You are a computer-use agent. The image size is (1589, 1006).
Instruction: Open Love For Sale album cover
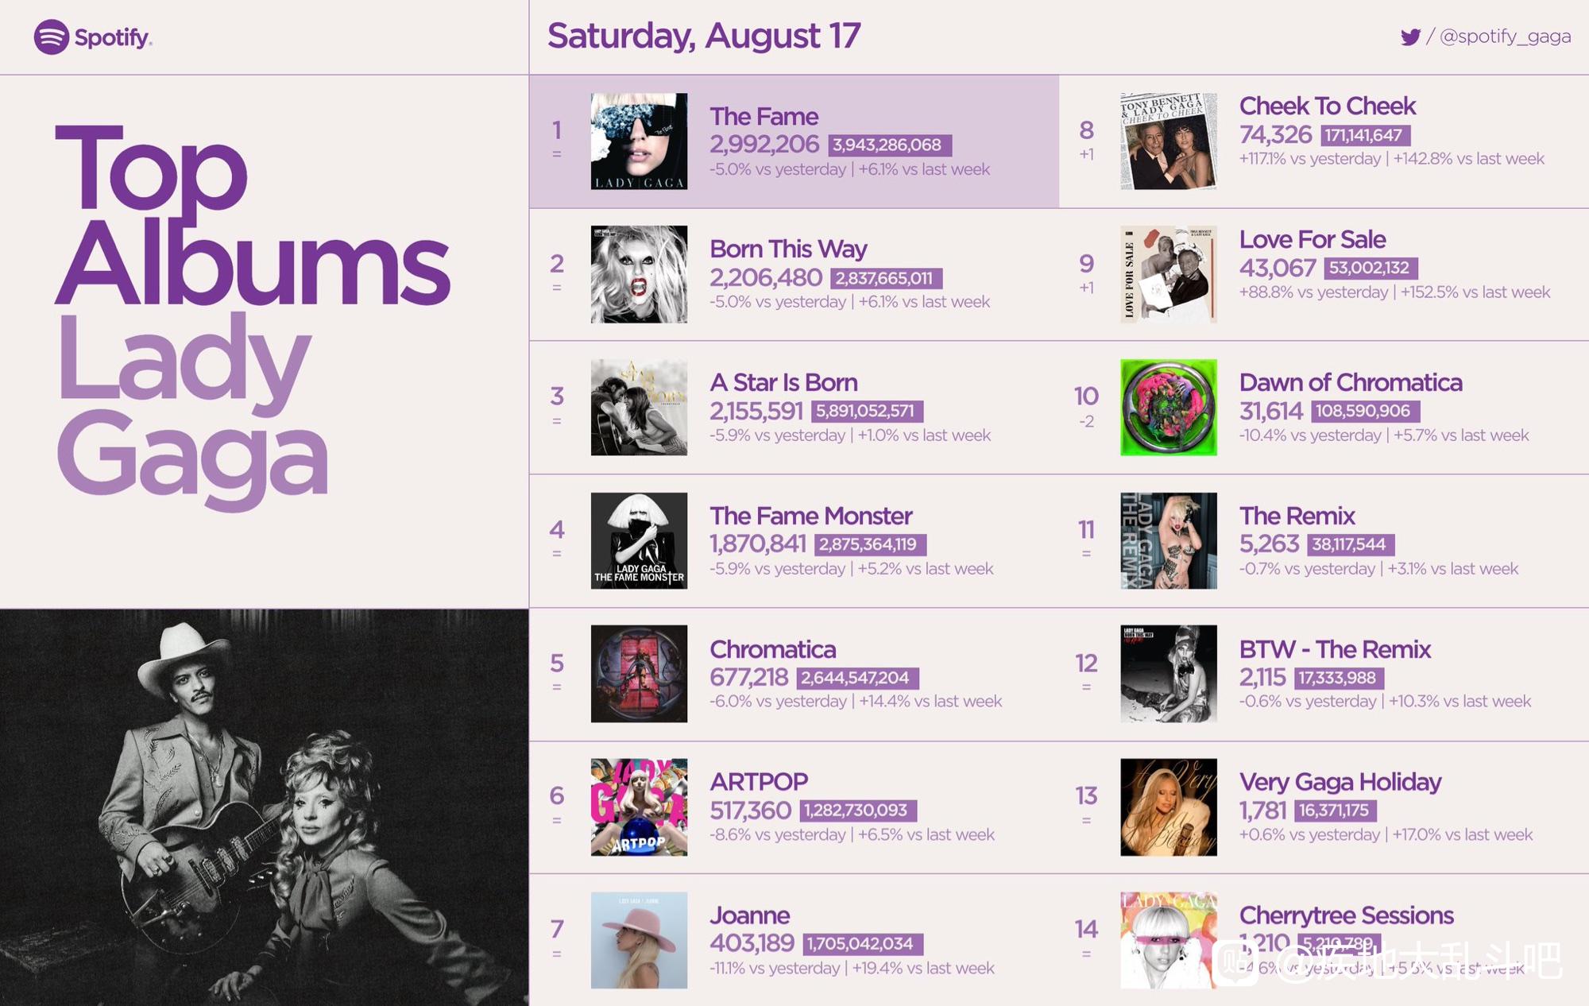(x=1169, y=274)
